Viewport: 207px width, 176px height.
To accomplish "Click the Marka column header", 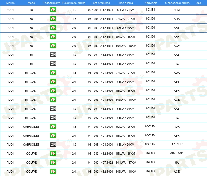I will point(10,3).
